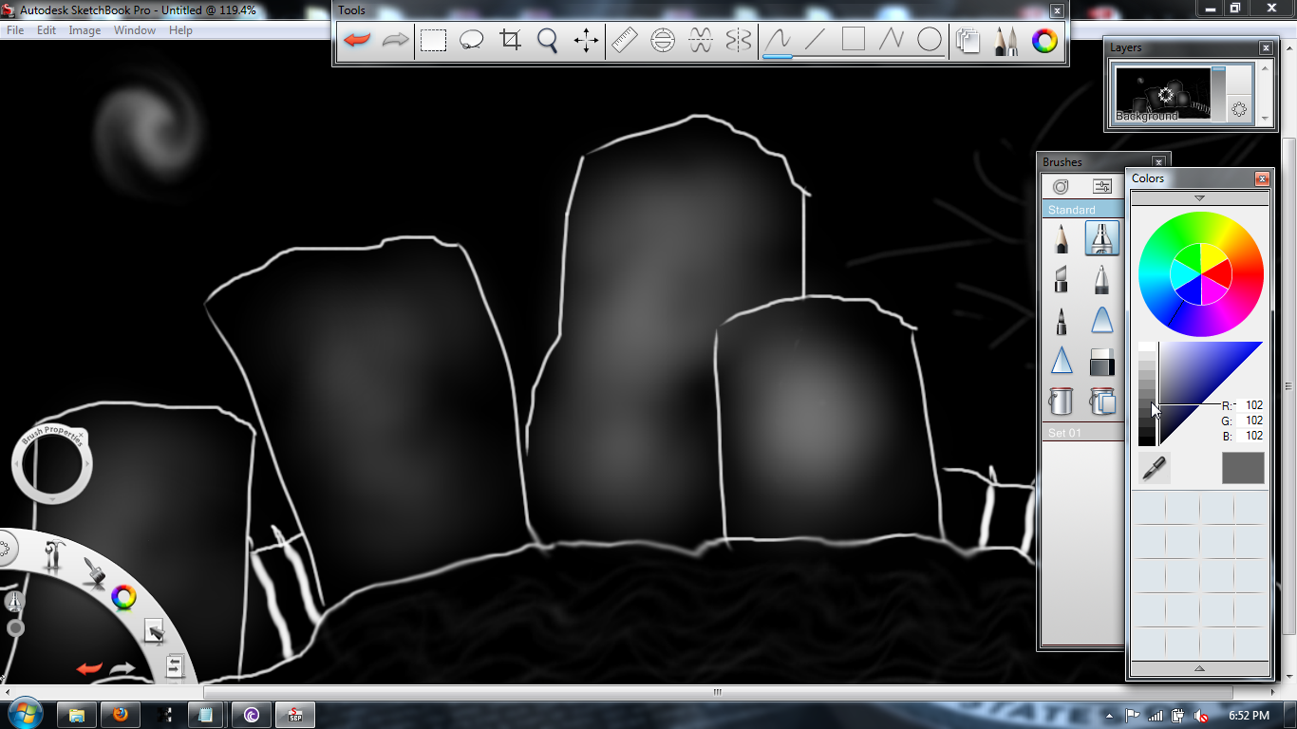Image resolution: width=1297 pixels, height=729 pixels.
Task: Click Brush Properties puck on canvas
Action: point(52,464)
